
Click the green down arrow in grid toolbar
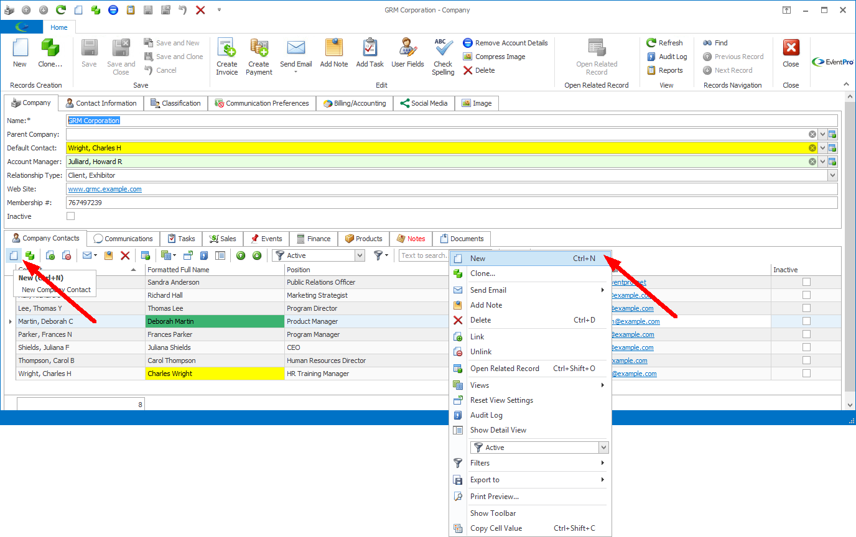click(x=256, y=255)
